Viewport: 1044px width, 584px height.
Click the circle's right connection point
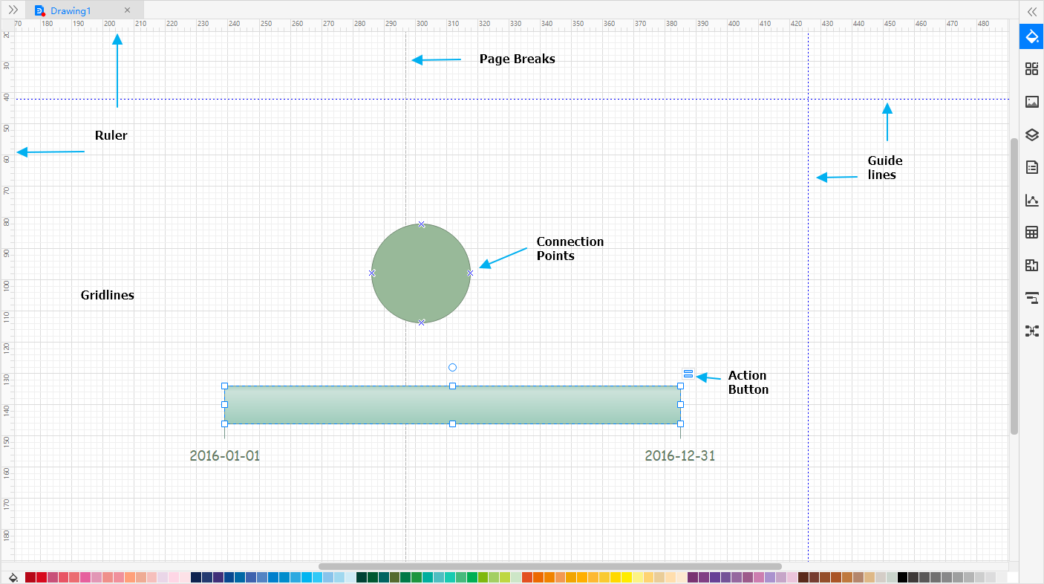(x=470, y=273)
